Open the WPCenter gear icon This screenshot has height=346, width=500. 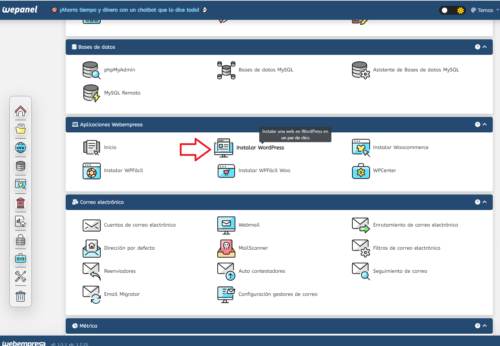tap(361, 171)
